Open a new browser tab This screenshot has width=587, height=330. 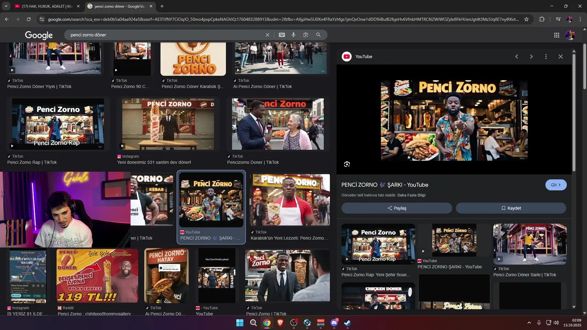click(x=162, y=6)
